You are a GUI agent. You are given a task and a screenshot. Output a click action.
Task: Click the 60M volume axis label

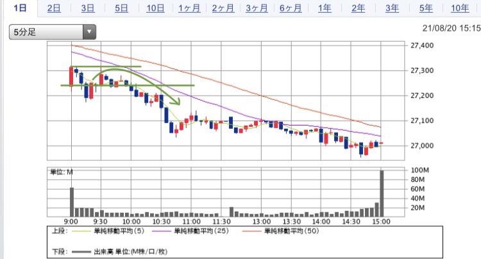(418, 189)
